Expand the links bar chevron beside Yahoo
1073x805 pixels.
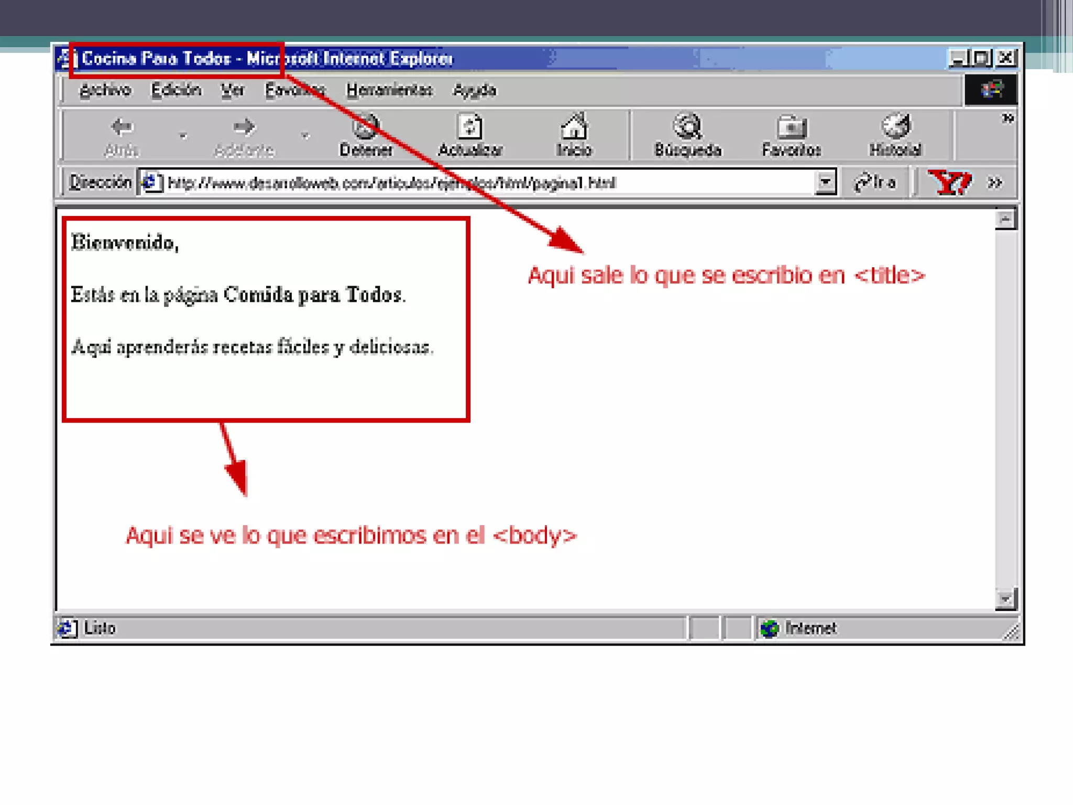995,182
